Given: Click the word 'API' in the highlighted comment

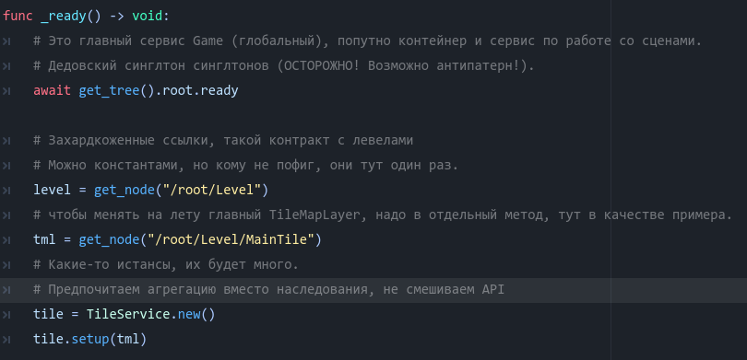Looking at the screenshot, I should tap(493, 290).
